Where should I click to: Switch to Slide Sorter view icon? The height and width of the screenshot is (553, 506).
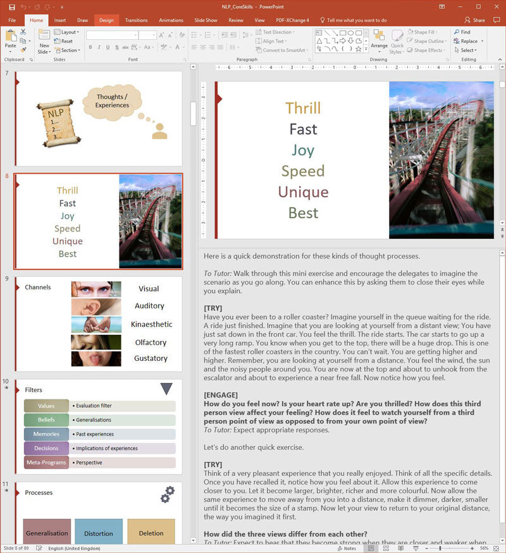(x=386, y=549)
